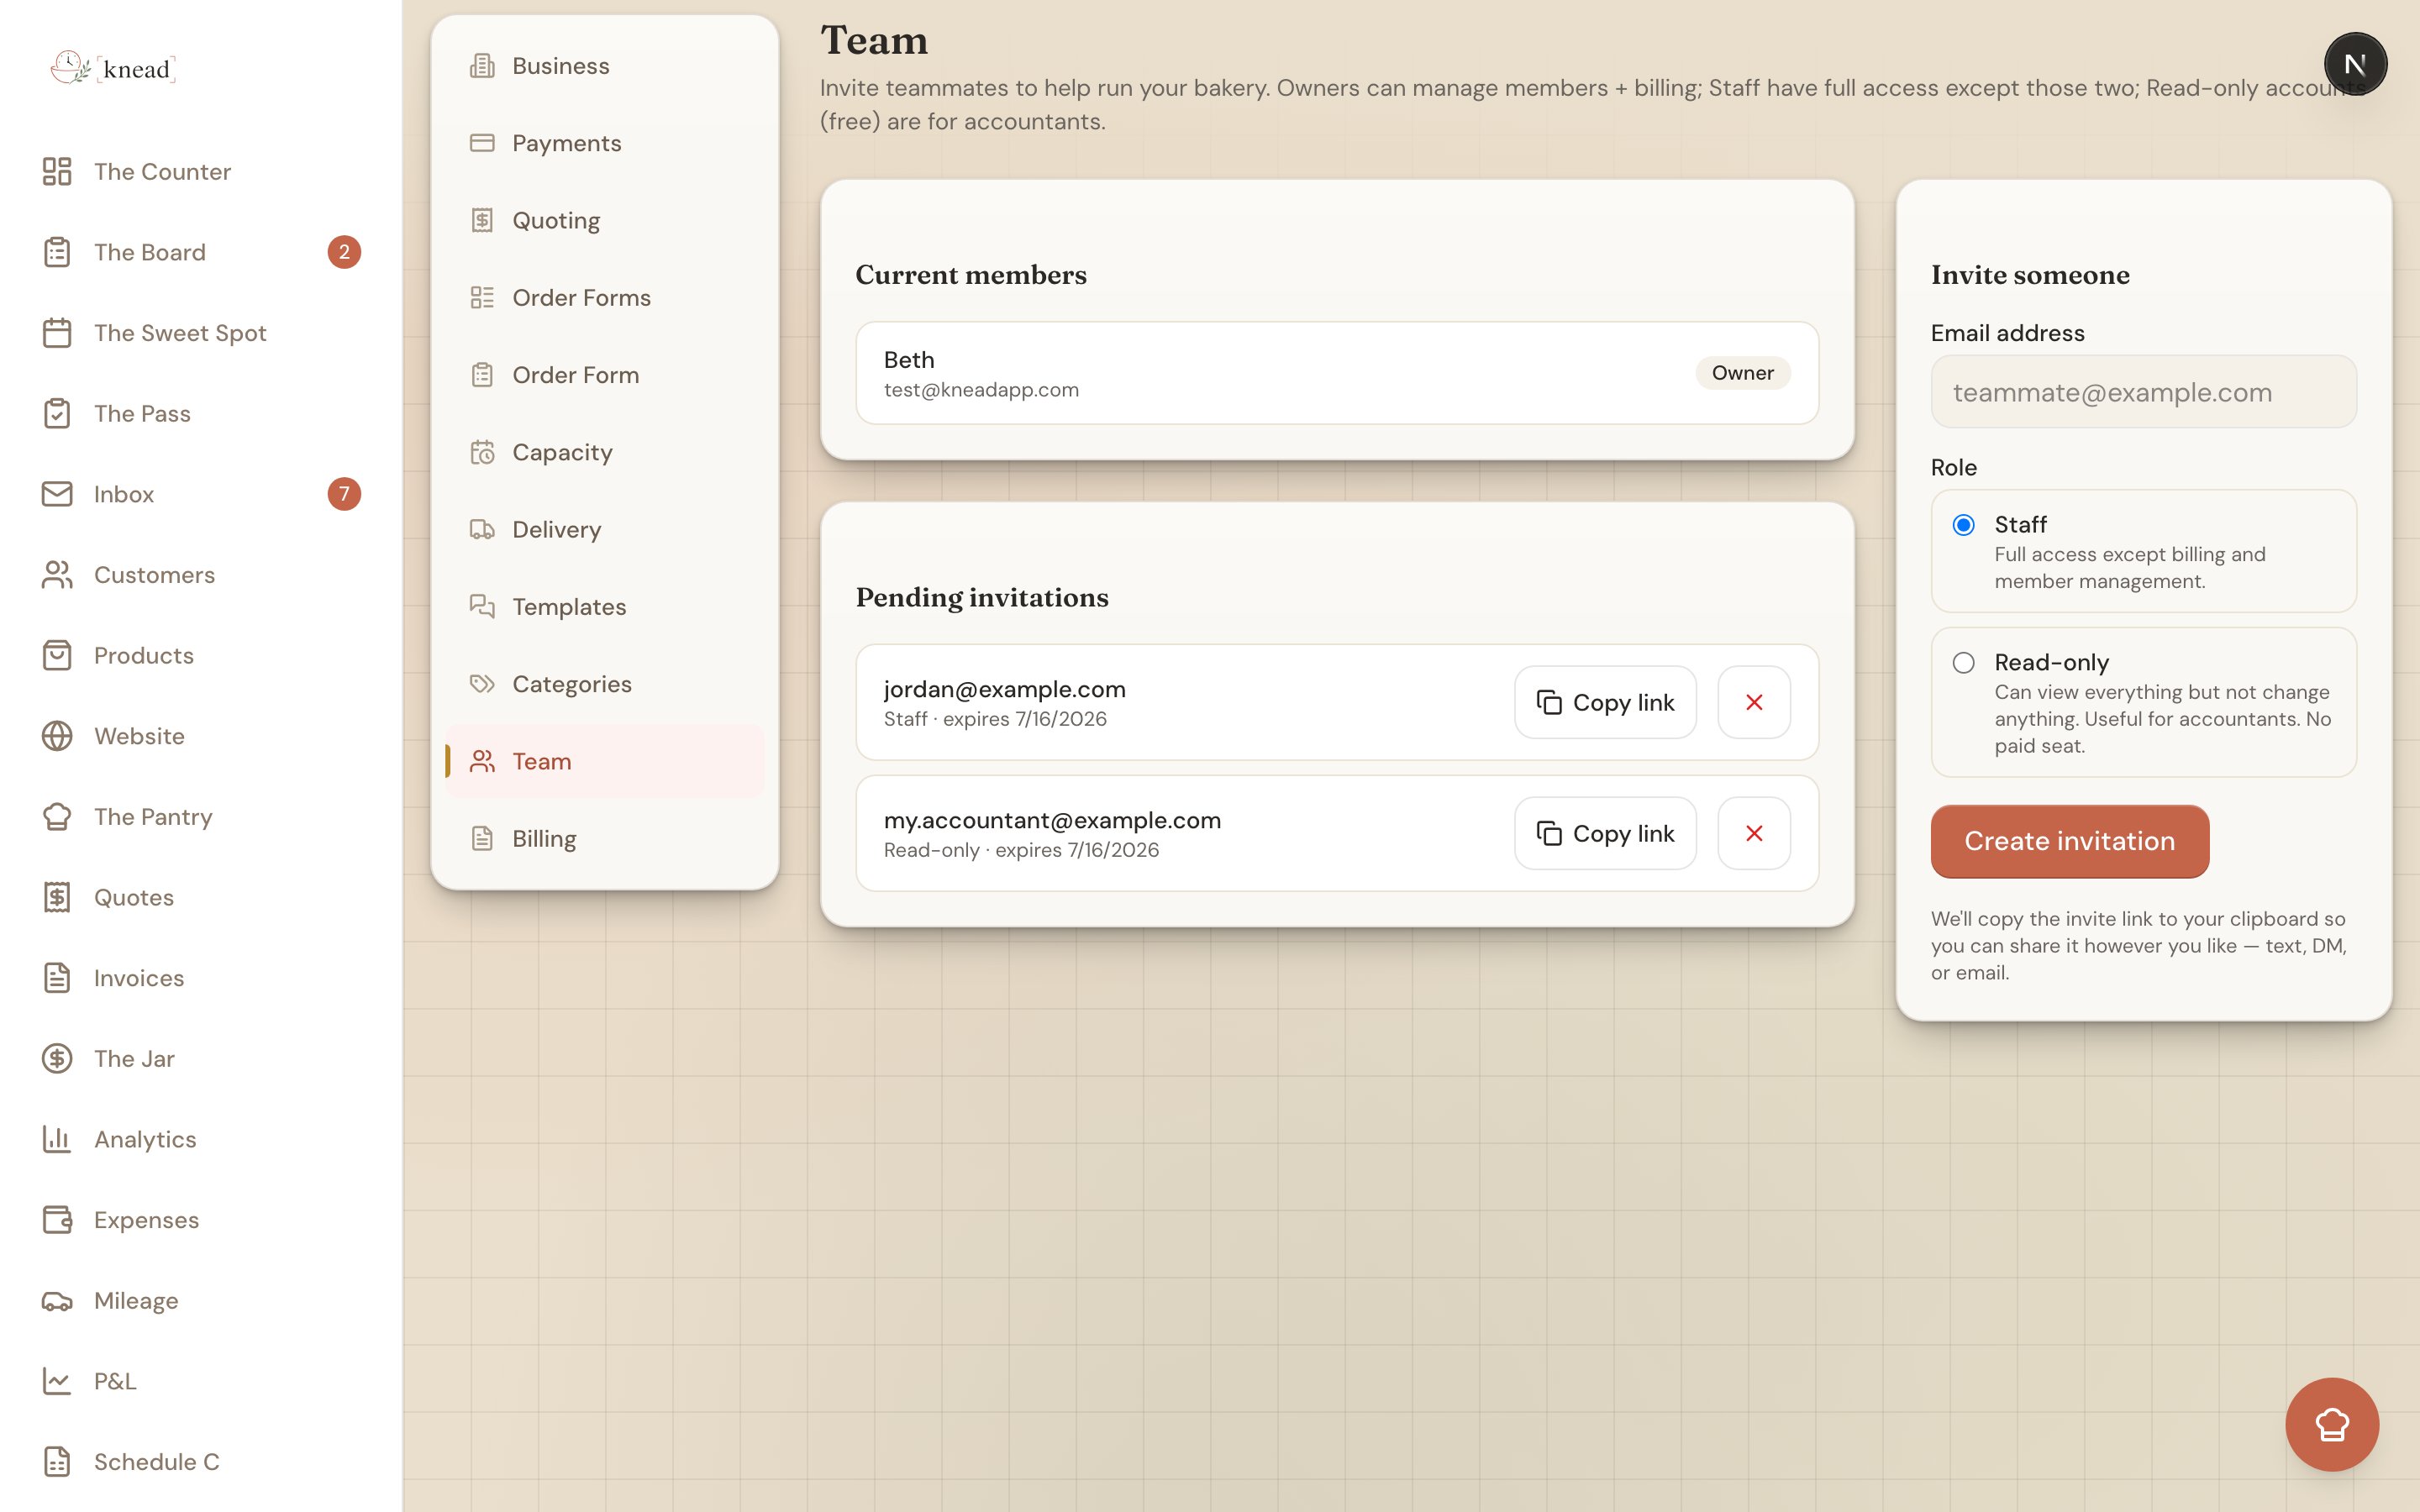Click the Customers people icon
The image size is (2420, 1512).
[57, 575]
